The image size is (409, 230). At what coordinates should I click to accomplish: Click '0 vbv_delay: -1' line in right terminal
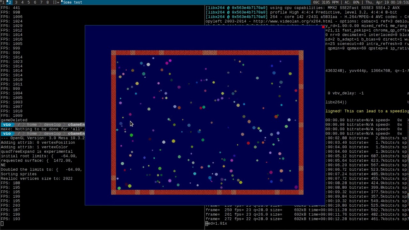[346, 93]
